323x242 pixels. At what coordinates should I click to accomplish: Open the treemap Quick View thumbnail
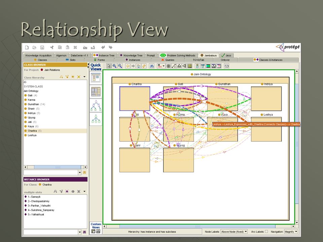point(96,91)
